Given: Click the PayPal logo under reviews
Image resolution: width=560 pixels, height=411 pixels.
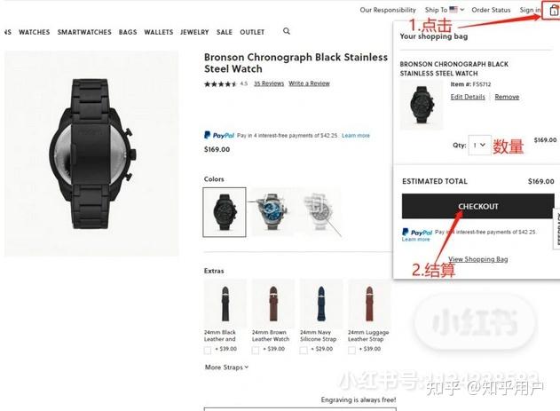Looking at the screenshot, I should 219,135.
